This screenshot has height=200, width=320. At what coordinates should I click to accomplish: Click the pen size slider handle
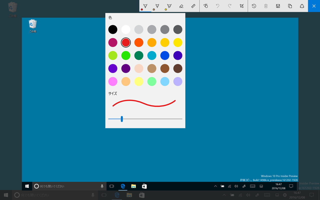pos(122,119)
